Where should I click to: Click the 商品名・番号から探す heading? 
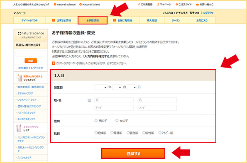click(28, 45)
